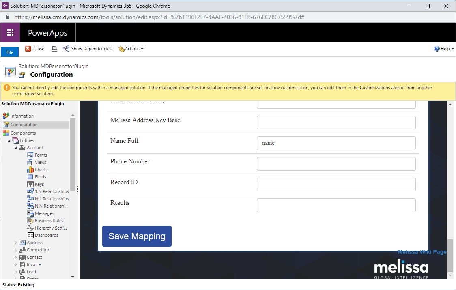Open Business Rules under Account
The height and width of the screenshot is (290, 456).
pos(49,221)
